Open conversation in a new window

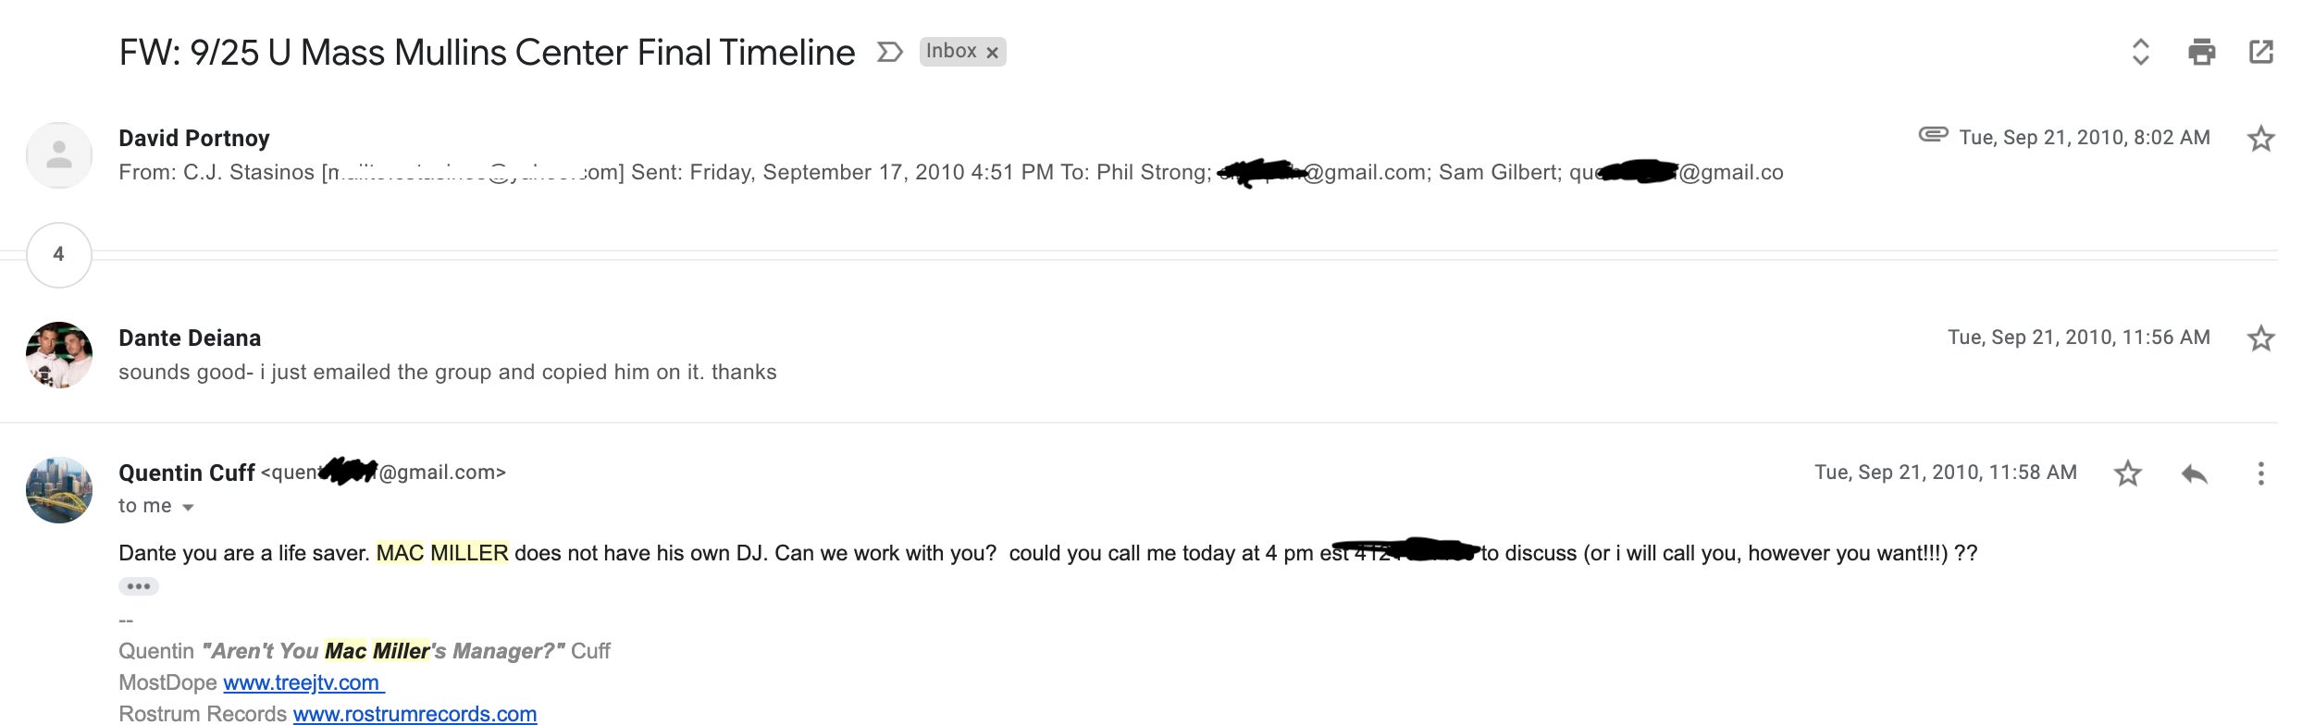[x=2260, y=52]
